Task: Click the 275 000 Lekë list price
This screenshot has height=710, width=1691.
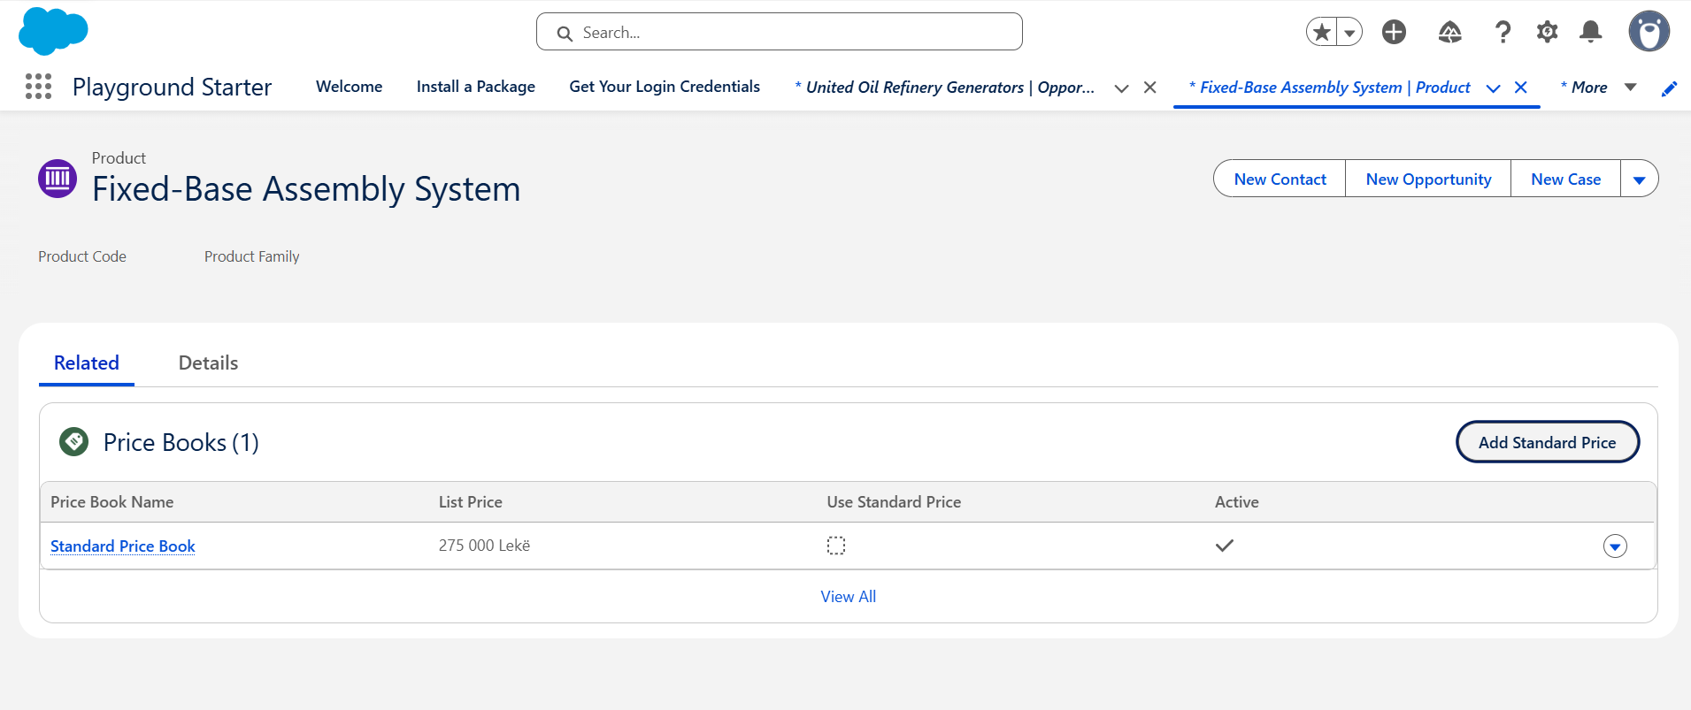Action: point(484,546)
